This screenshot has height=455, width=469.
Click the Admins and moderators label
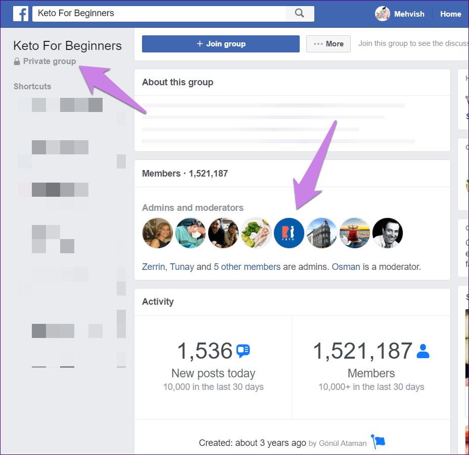[x=193, y=208]
